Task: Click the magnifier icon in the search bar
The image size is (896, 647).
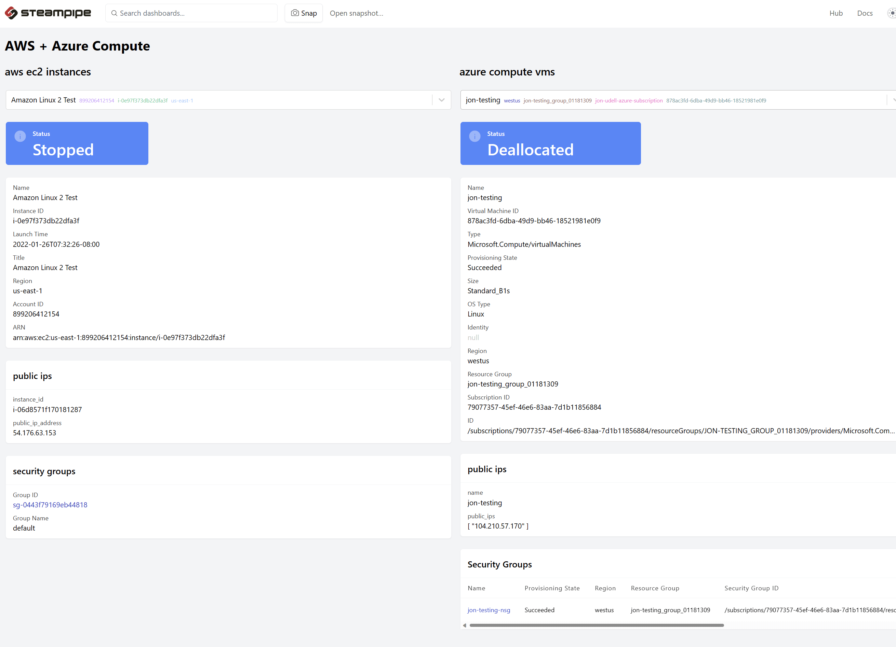Action: [115, 13]
